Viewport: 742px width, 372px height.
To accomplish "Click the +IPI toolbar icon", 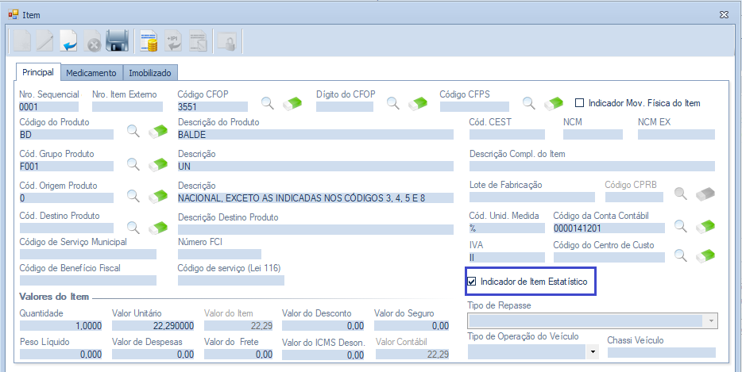I will (x=173, y=41).
